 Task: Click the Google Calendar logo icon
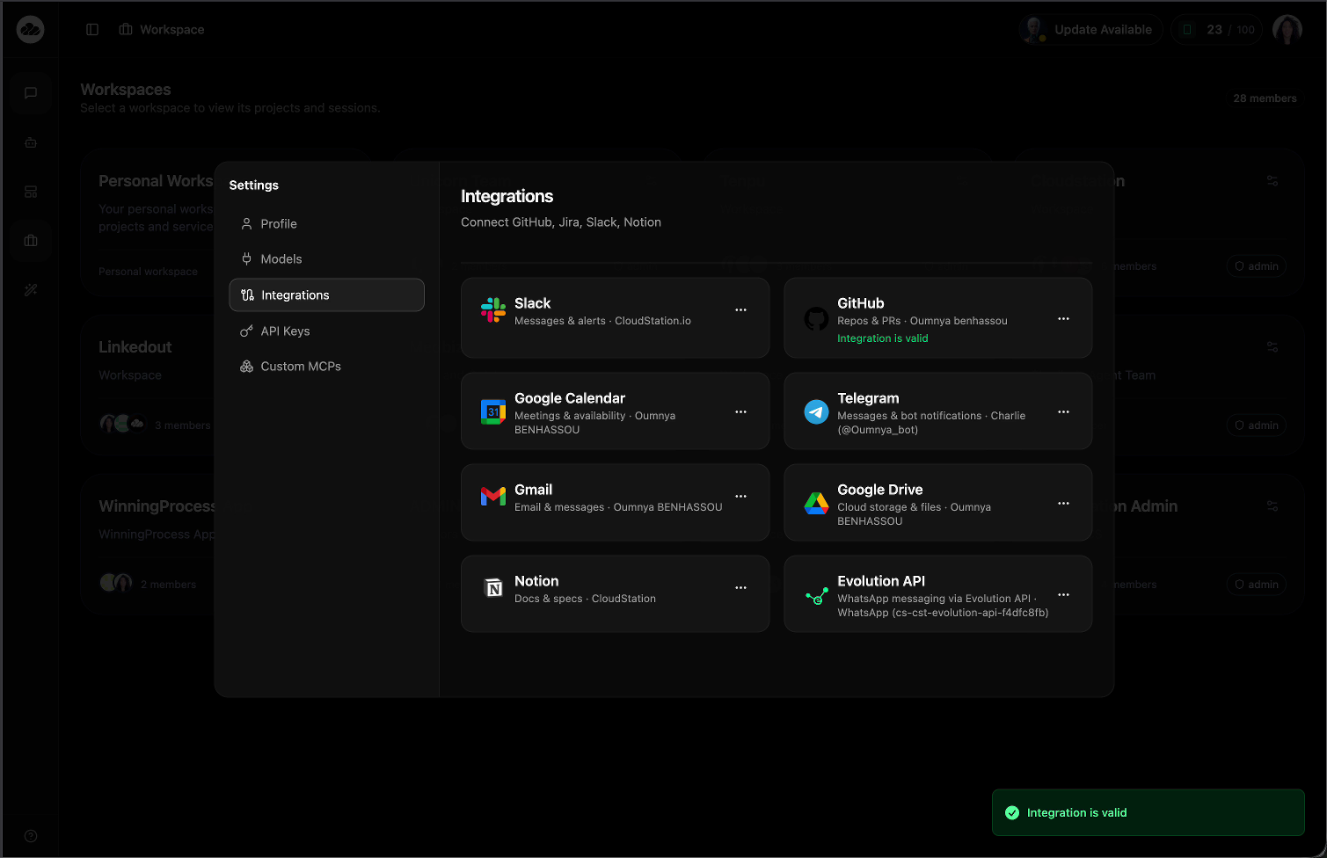(493, 412)
